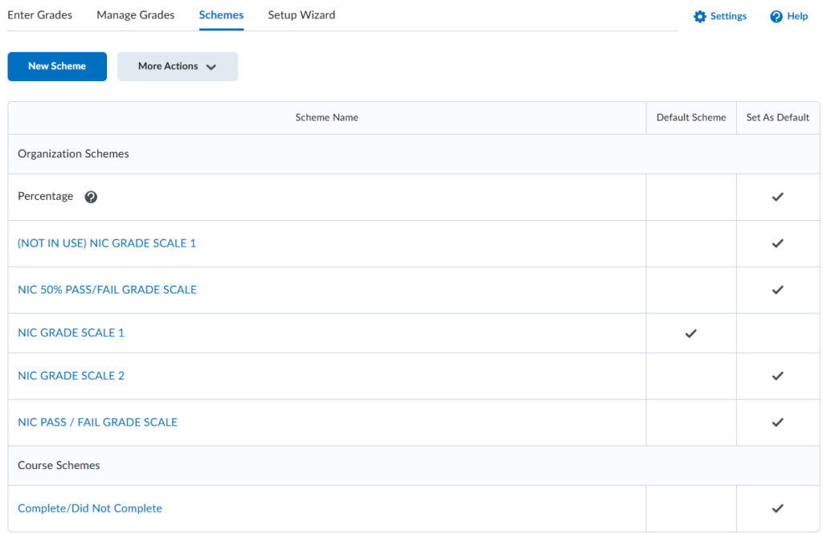
Task: Select the Schemes tab
Action: 221,15
